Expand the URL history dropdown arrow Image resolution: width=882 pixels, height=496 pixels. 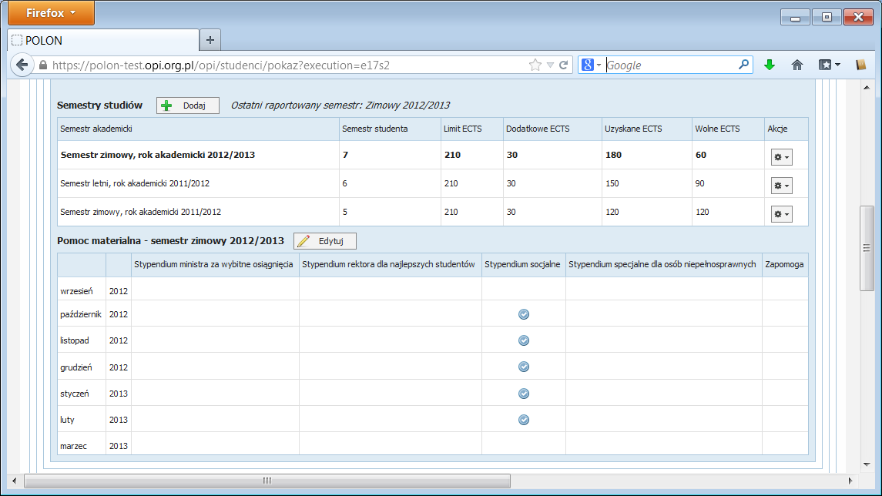(550, 65)
